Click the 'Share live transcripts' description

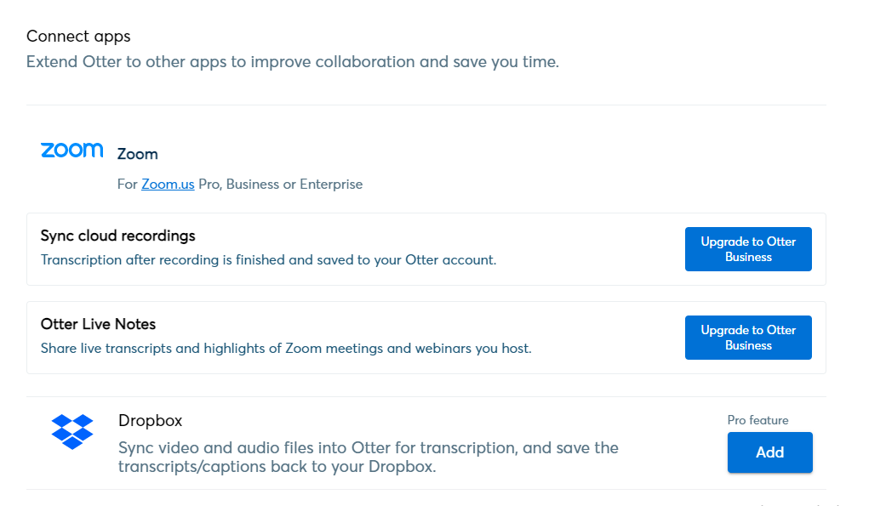point(286,349)
